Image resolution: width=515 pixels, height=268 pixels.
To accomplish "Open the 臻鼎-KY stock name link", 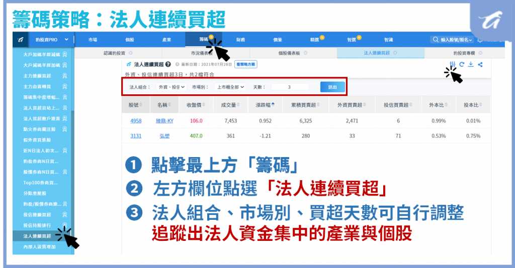I will pos(164,121).
